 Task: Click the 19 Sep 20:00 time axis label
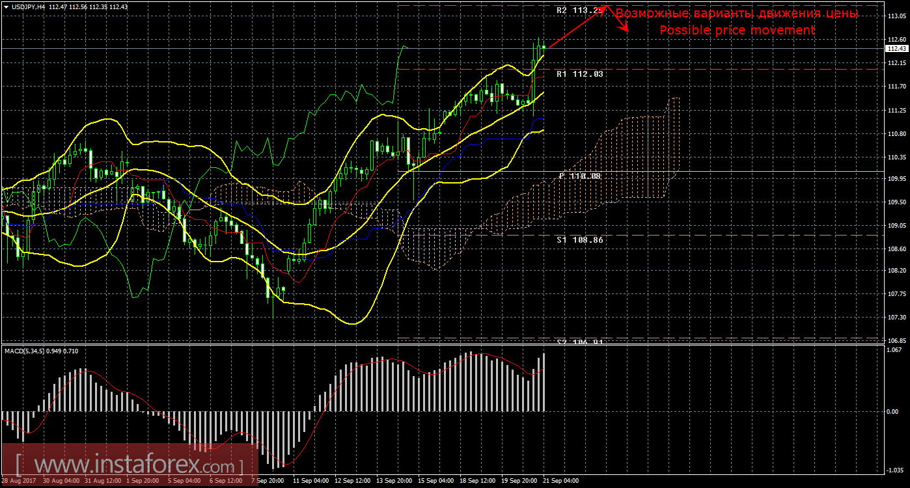coord(519,481)
